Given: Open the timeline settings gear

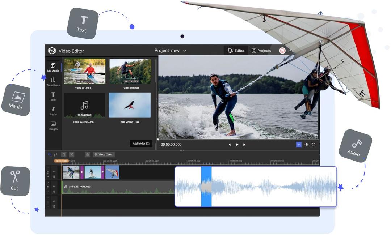Looking at the screenshot, I should pyautogui.click(x=87, y=154).
